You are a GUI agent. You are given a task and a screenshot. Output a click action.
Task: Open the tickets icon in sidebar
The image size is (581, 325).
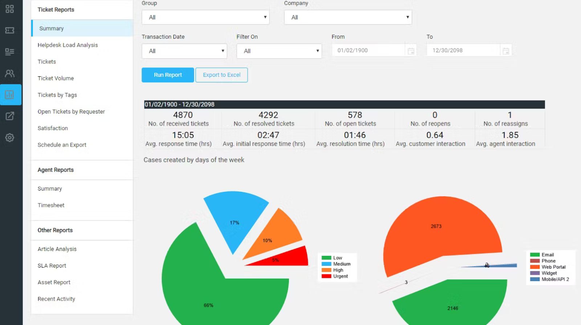click(10, 30)
